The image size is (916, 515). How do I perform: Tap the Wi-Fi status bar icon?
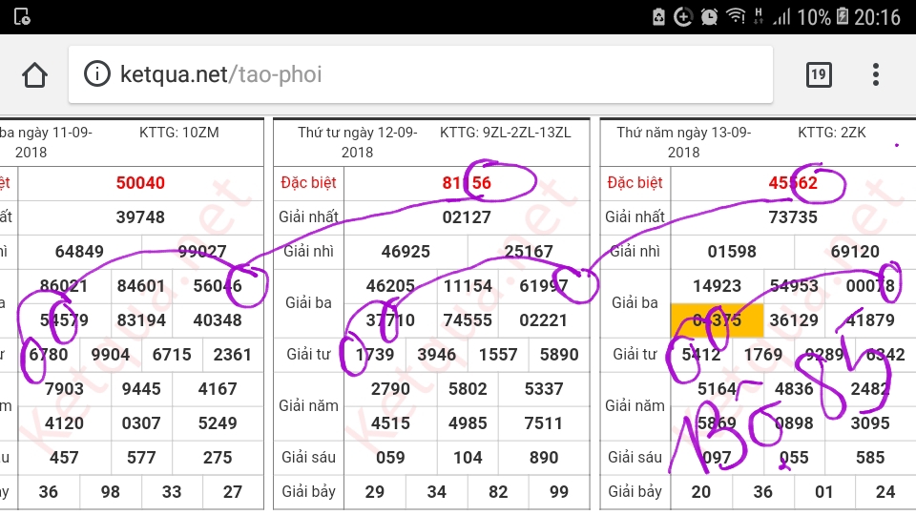point(736,16)
